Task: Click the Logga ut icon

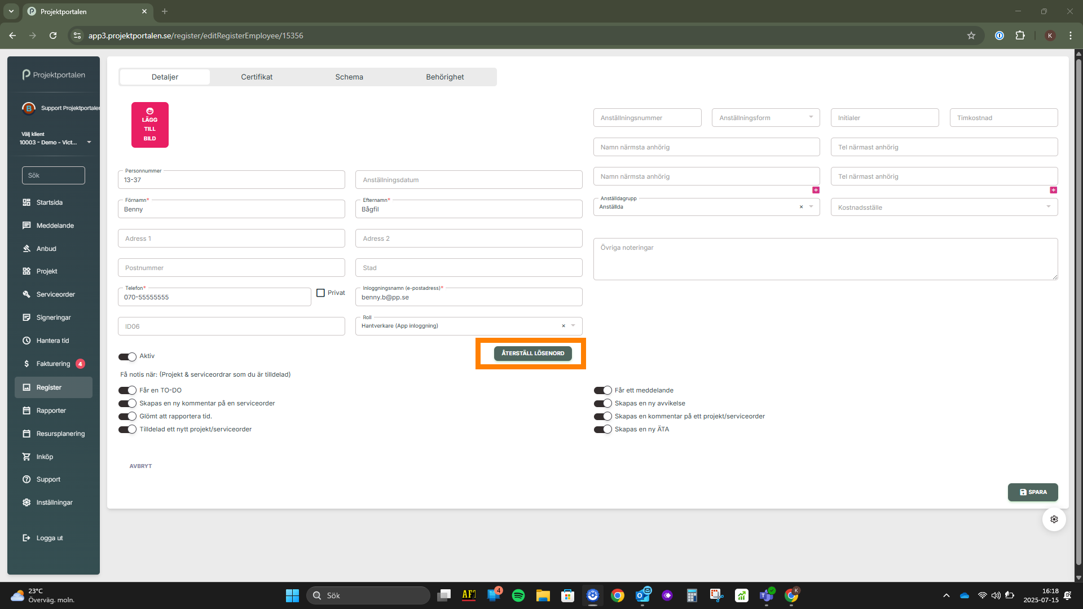Action: [x=27, y=538]
